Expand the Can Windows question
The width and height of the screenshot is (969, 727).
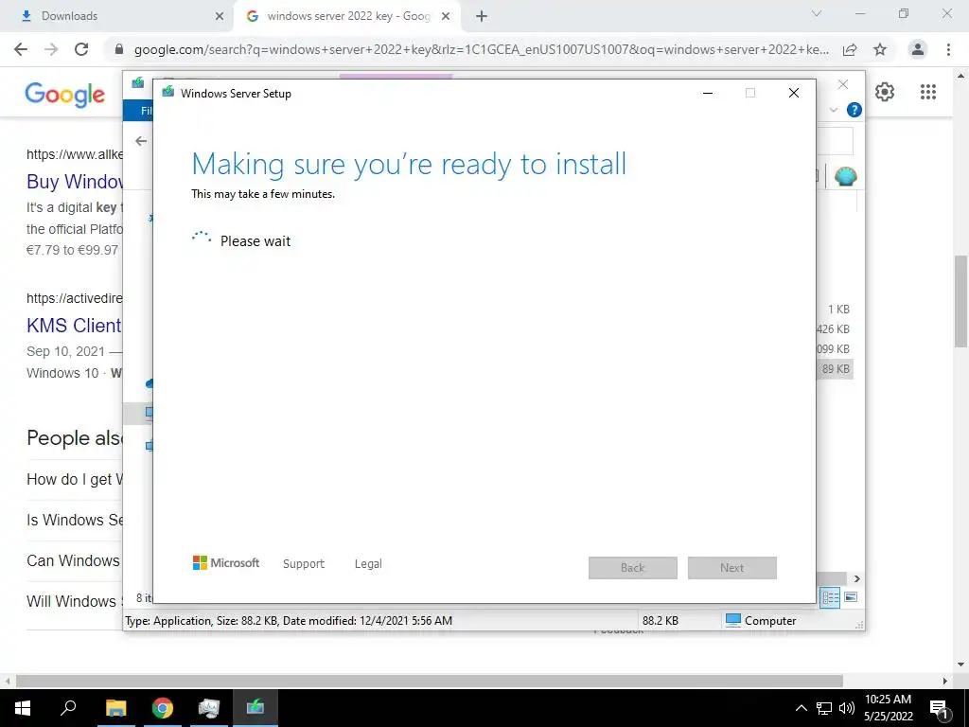[74, 560]
